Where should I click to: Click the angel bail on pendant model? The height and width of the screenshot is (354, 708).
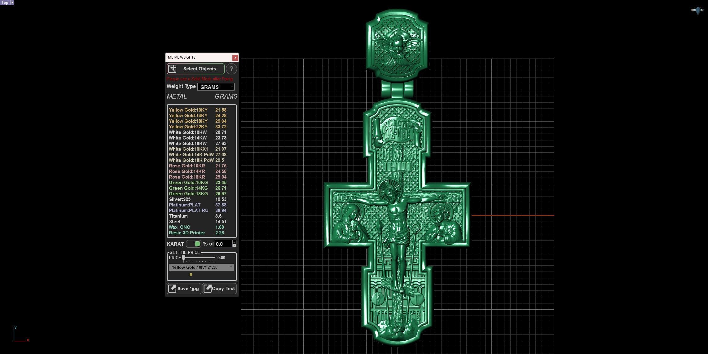coord(397,45)
